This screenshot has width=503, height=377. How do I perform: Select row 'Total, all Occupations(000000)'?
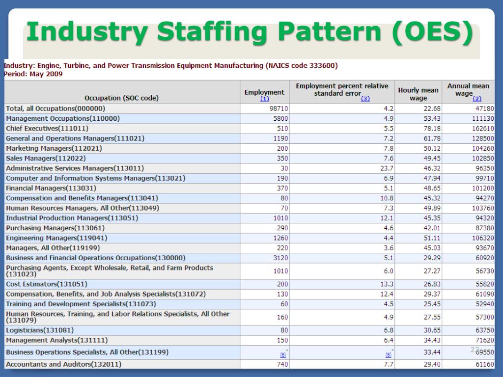coord(249,108)
